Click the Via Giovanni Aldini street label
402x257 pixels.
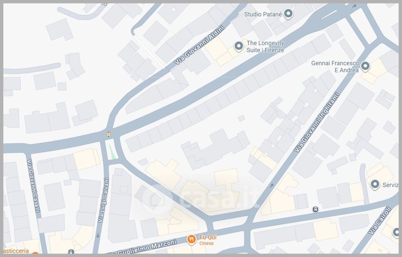pyautogui.click(x=199, y=45)
